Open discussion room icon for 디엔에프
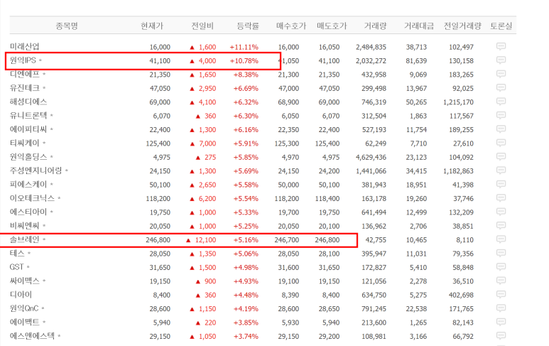Viewport: 549px width, 346px height. tap(501, 74)
